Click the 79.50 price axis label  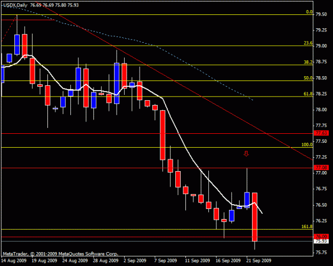pyautogui.click(x=321, y=14)
